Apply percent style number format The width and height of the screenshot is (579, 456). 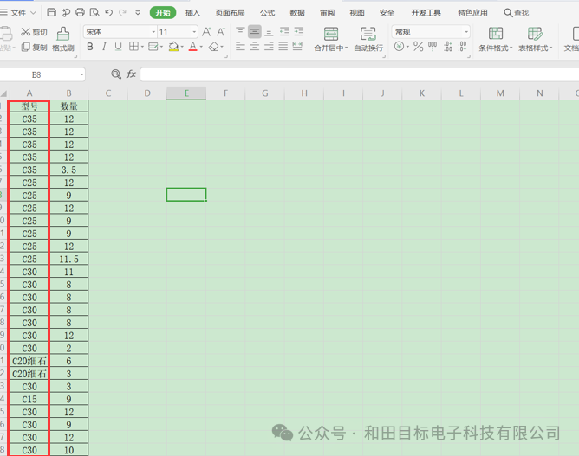(418, 47)
